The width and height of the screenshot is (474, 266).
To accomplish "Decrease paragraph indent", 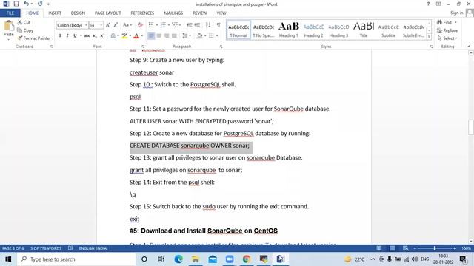I will click(190, 25).
